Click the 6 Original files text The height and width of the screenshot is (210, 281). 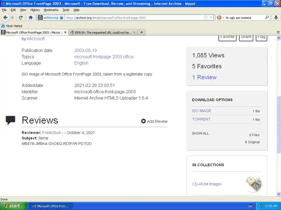pos(252,142)
